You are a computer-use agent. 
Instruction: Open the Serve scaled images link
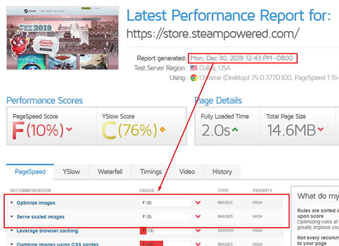point(41,217)
